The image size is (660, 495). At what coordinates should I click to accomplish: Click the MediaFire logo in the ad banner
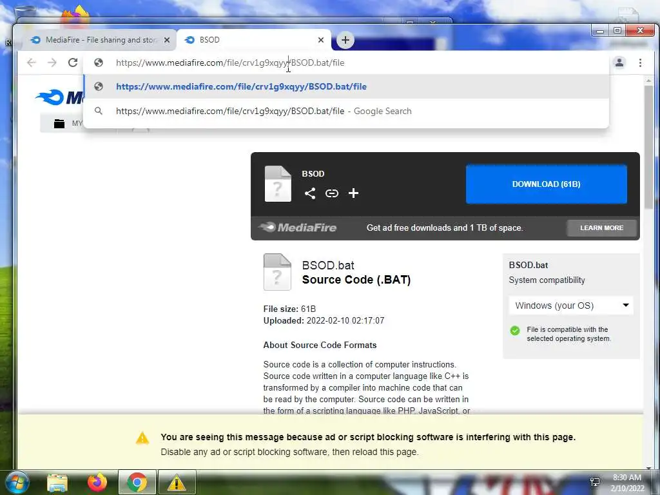[298, 228]
